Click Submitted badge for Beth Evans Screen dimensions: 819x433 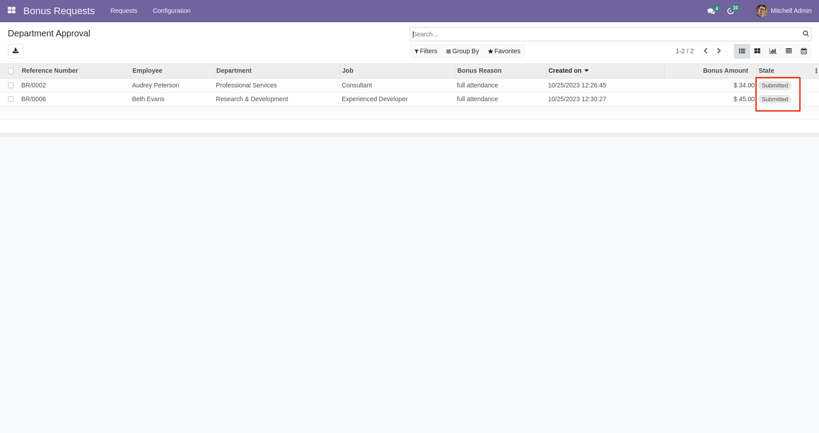(775, 99)
